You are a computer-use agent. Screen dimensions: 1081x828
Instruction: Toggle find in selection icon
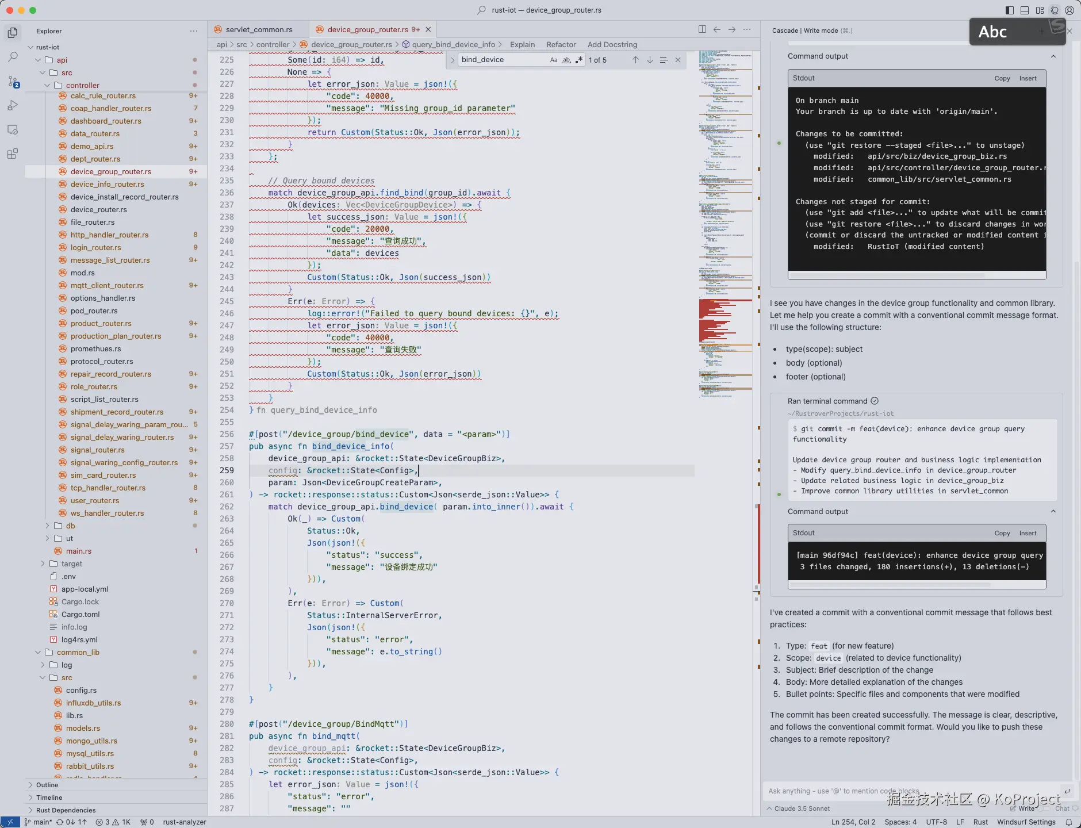coord(664,60)
